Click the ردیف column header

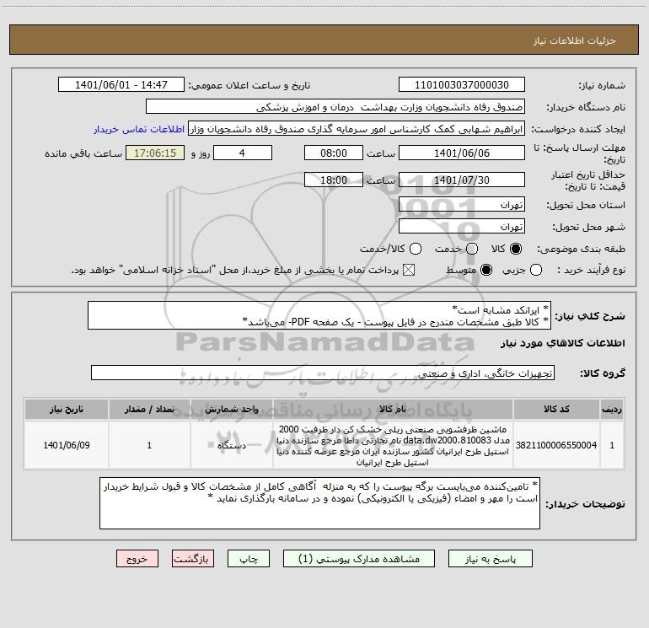(x=612, y=409)
